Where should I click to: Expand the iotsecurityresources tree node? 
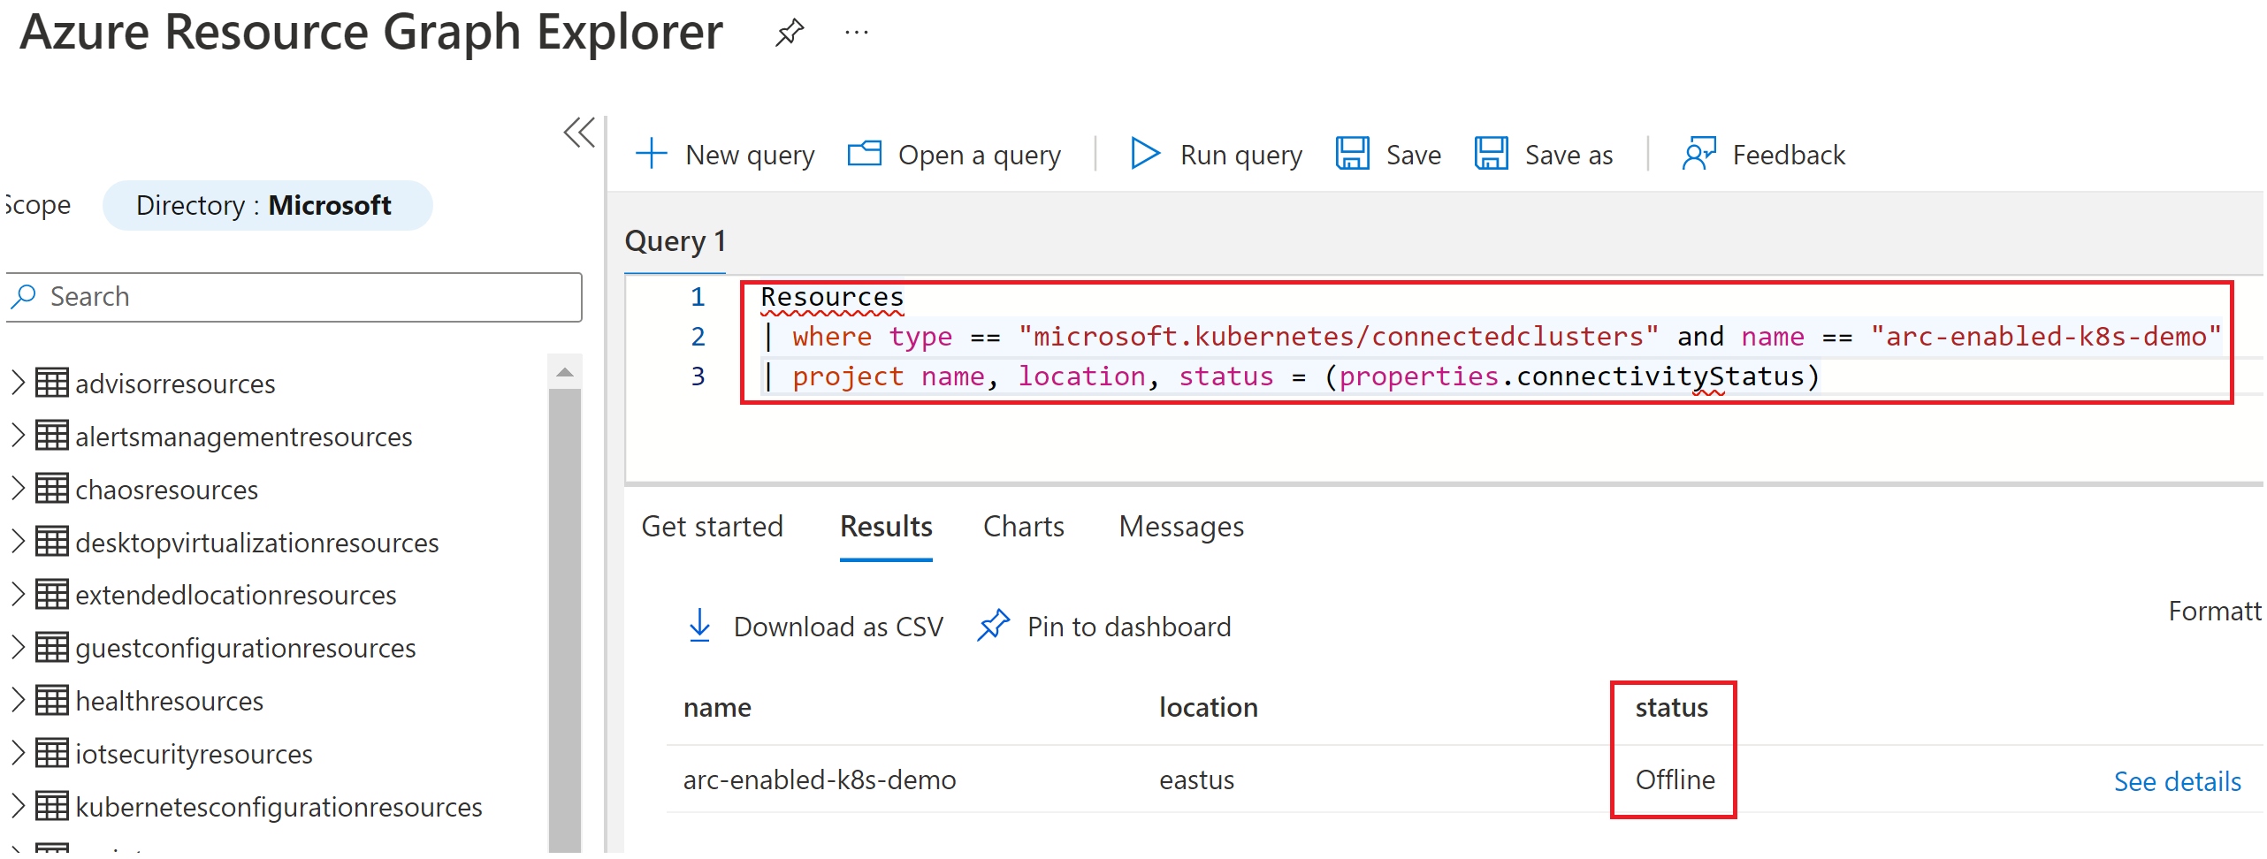coord(17,753)
